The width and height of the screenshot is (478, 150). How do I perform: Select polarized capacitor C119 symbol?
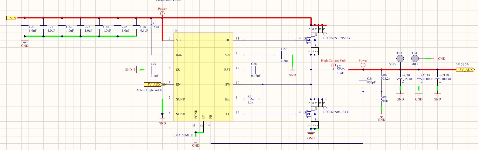click(437, 79)
